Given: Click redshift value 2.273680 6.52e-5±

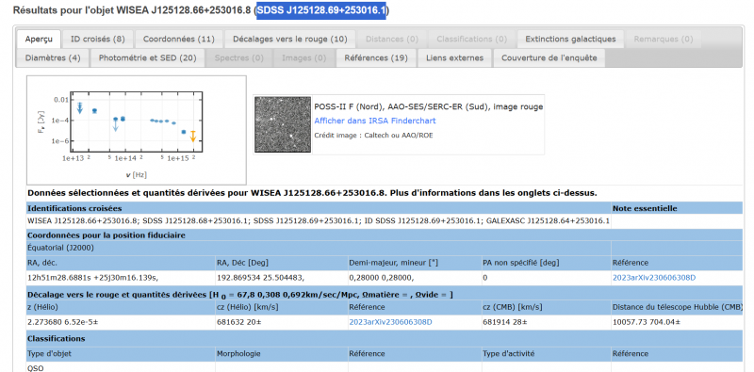Looking at the screenshot, I should click(61, 322).
